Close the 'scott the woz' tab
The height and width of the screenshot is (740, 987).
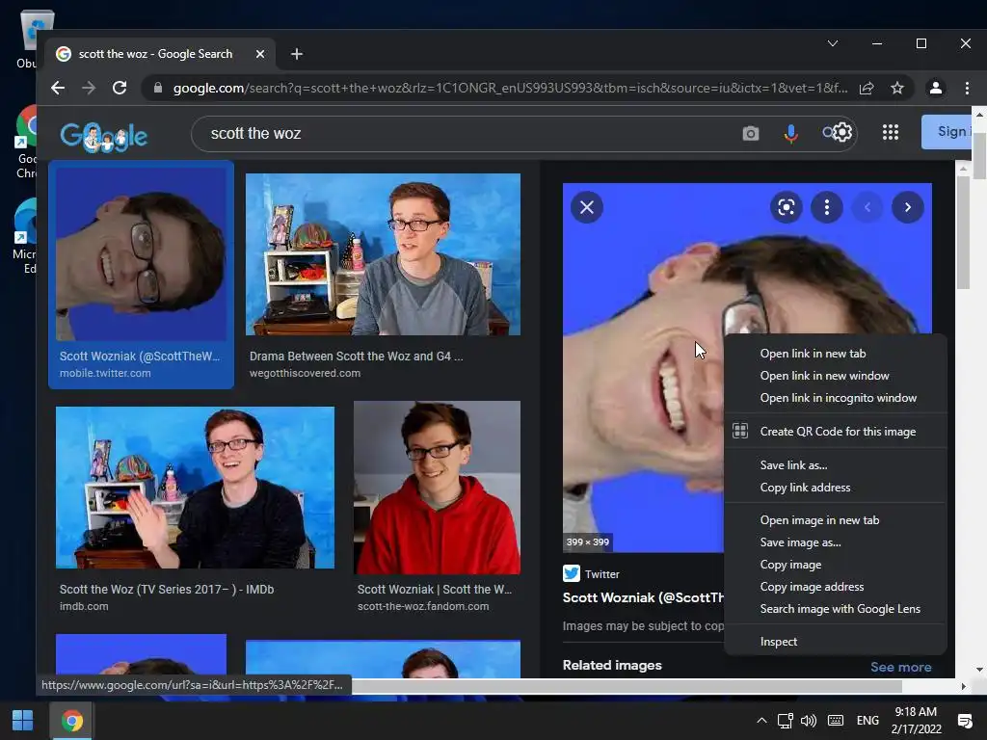pyautogui.click(x=260, y=54)
